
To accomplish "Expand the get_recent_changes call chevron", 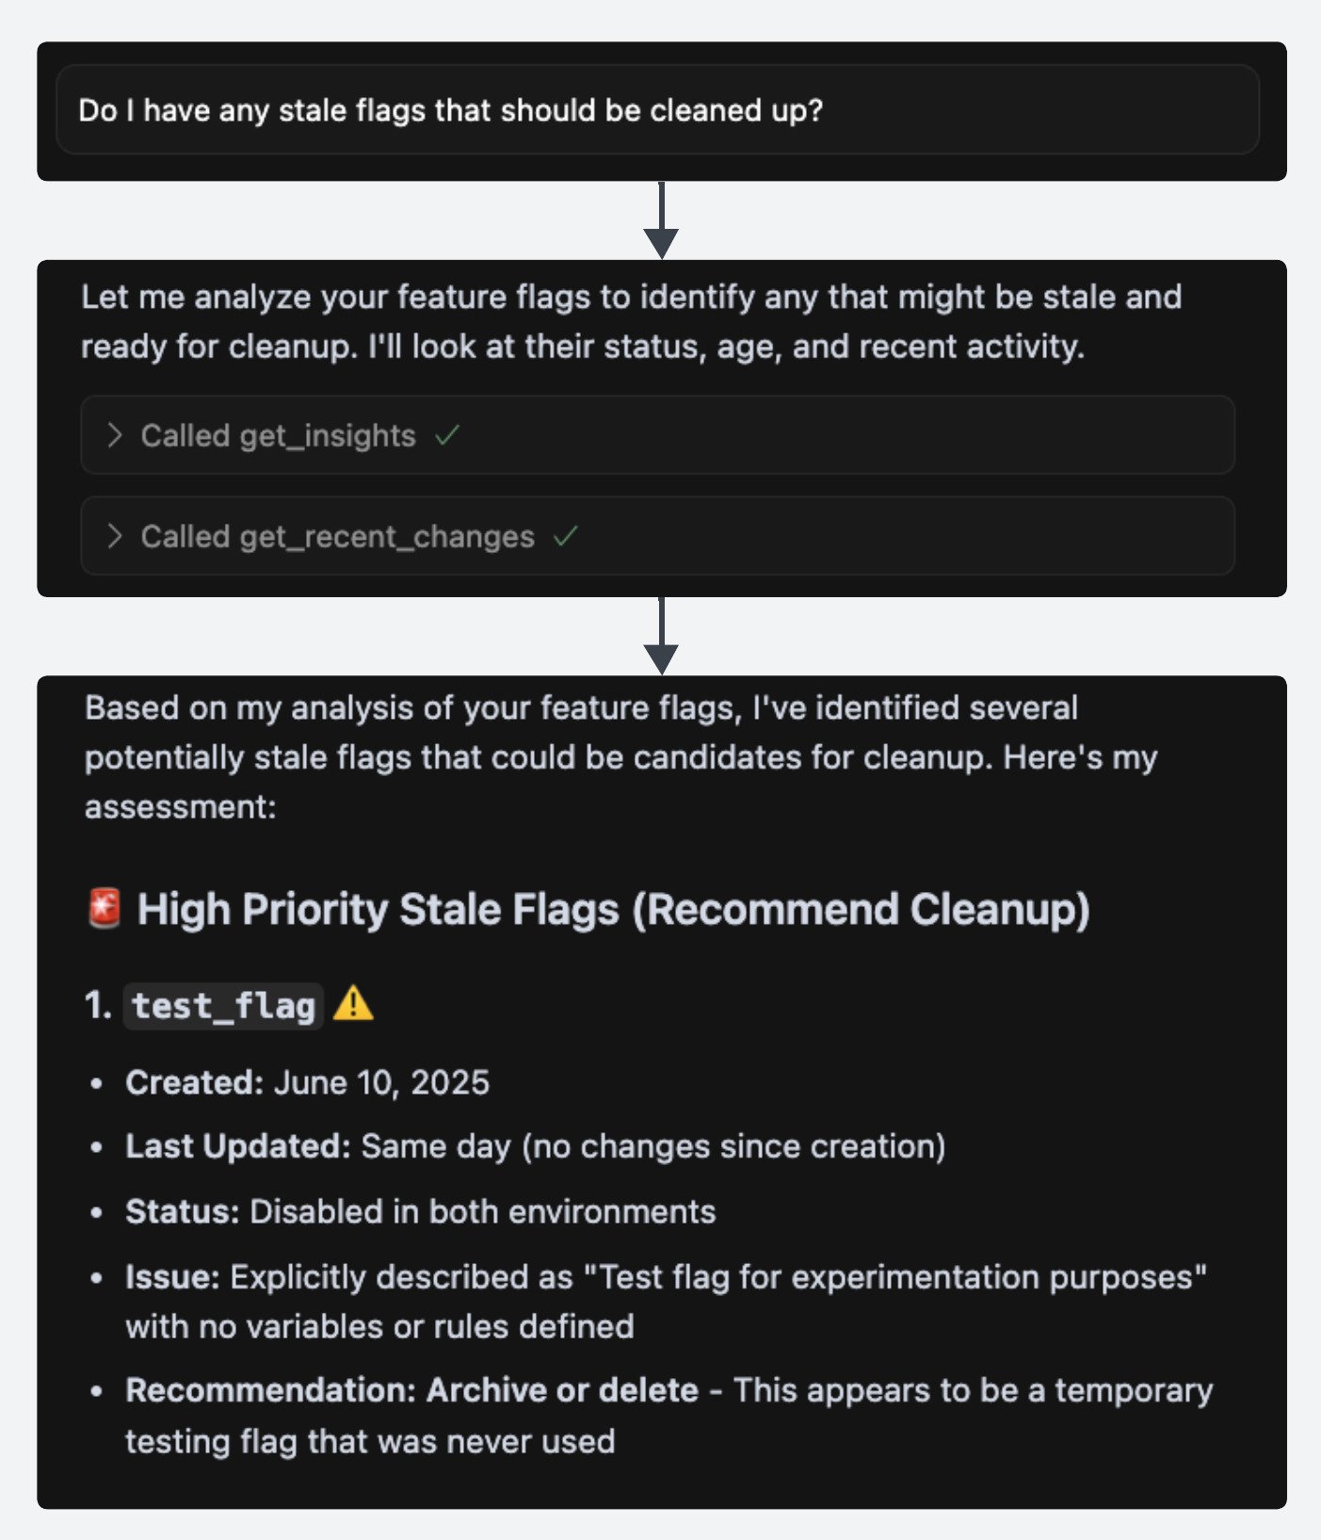I will 115,536.
